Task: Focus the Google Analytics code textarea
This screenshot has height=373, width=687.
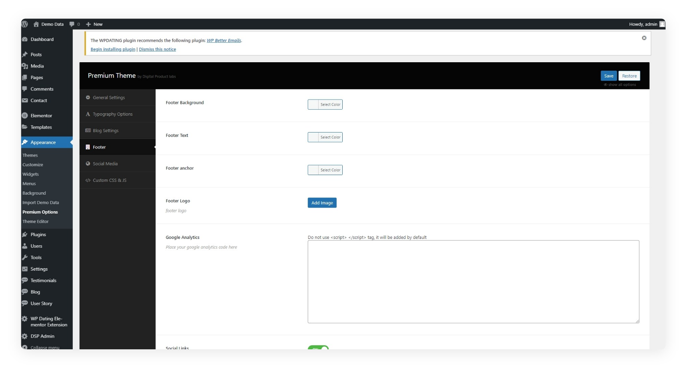Action: (473, 282)
